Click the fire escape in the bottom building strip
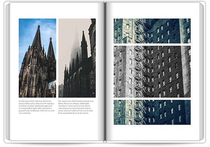210x147 pixels. 140,112
